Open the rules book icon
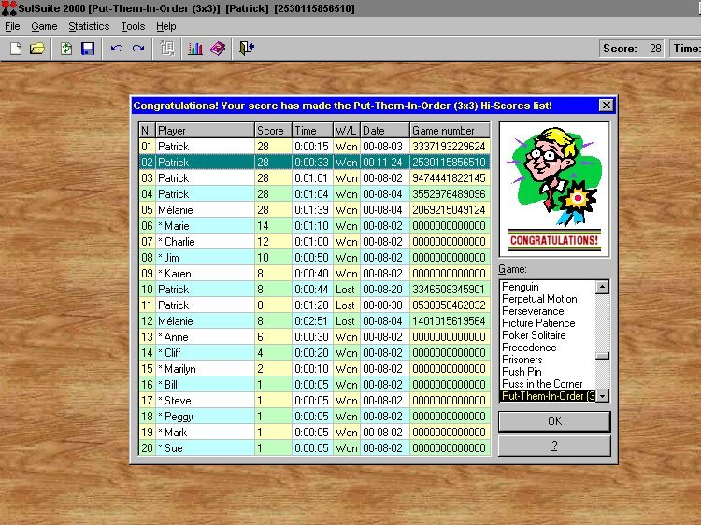 218,49
